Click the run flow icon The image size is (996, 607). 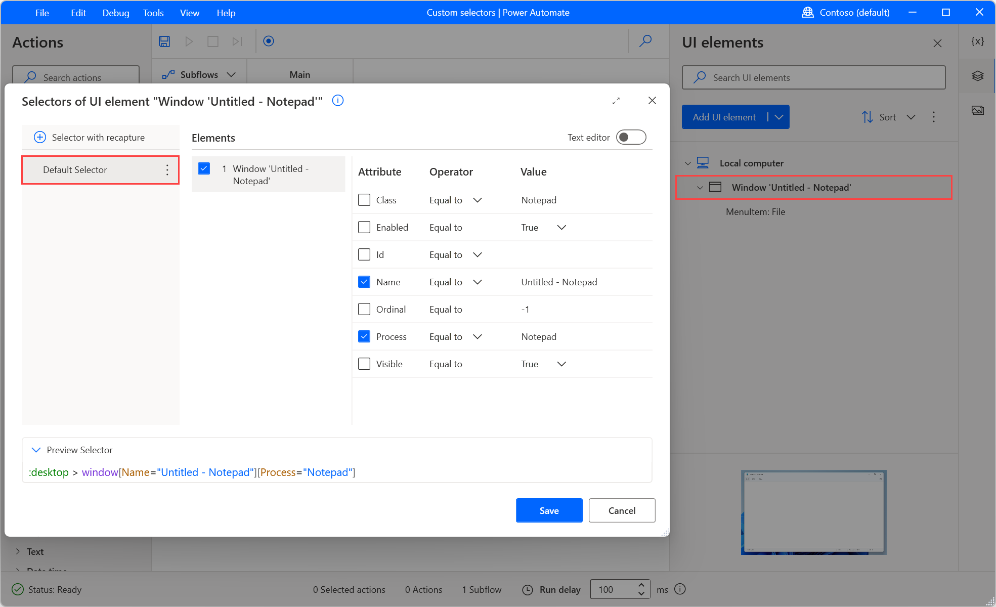coord(189,42)
